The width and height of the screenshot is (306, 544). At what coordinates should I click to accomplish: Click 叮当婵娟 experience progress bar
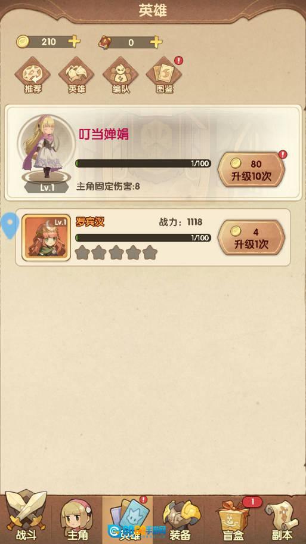click(143, 163)
